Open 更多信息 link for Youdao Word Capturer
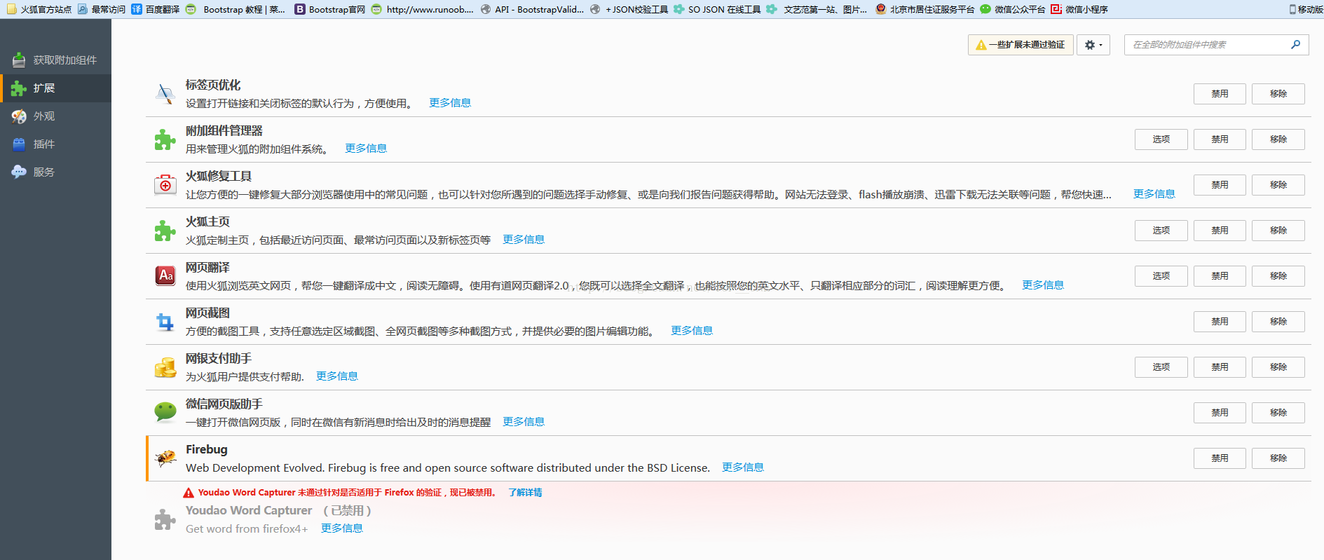 342,528
